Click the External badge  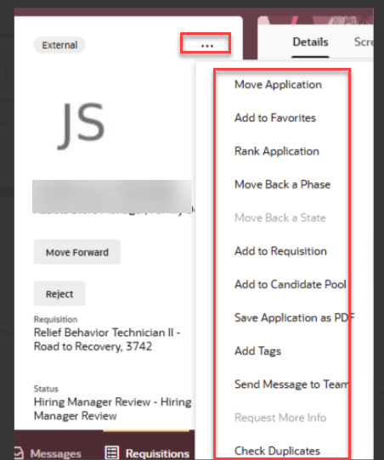59,45
